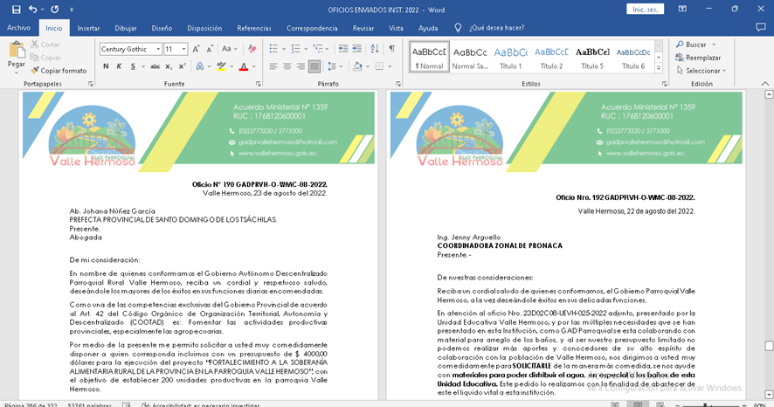
Task: Open the Referencias ribbon tab
Action: point(254,28)
